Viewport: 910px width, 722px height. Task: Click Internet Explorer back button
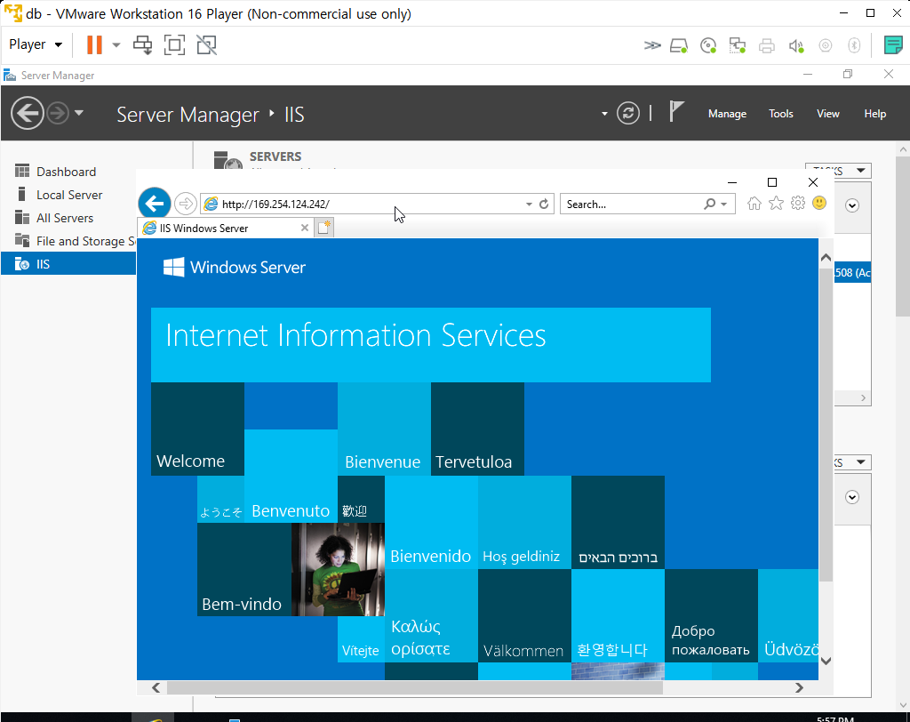[155, 204]
